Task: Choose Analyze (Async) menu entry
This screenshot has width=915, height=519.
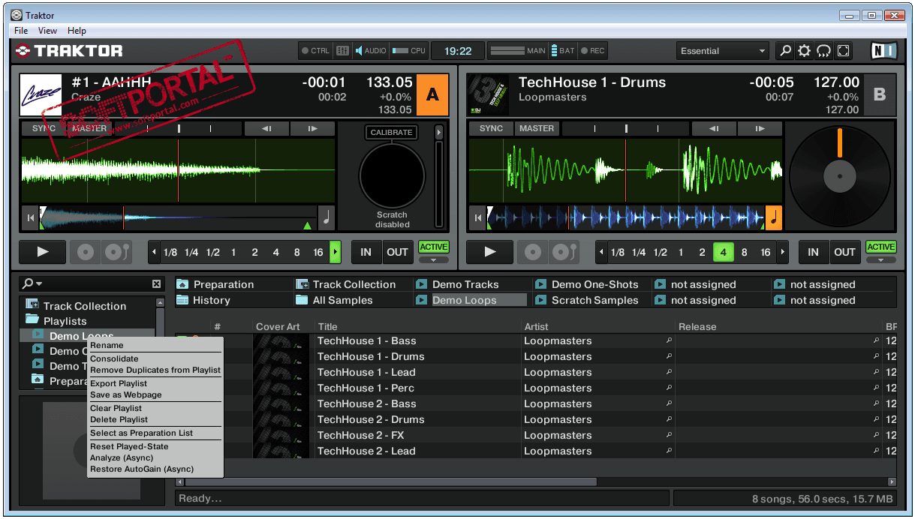Action: (155, 458)
